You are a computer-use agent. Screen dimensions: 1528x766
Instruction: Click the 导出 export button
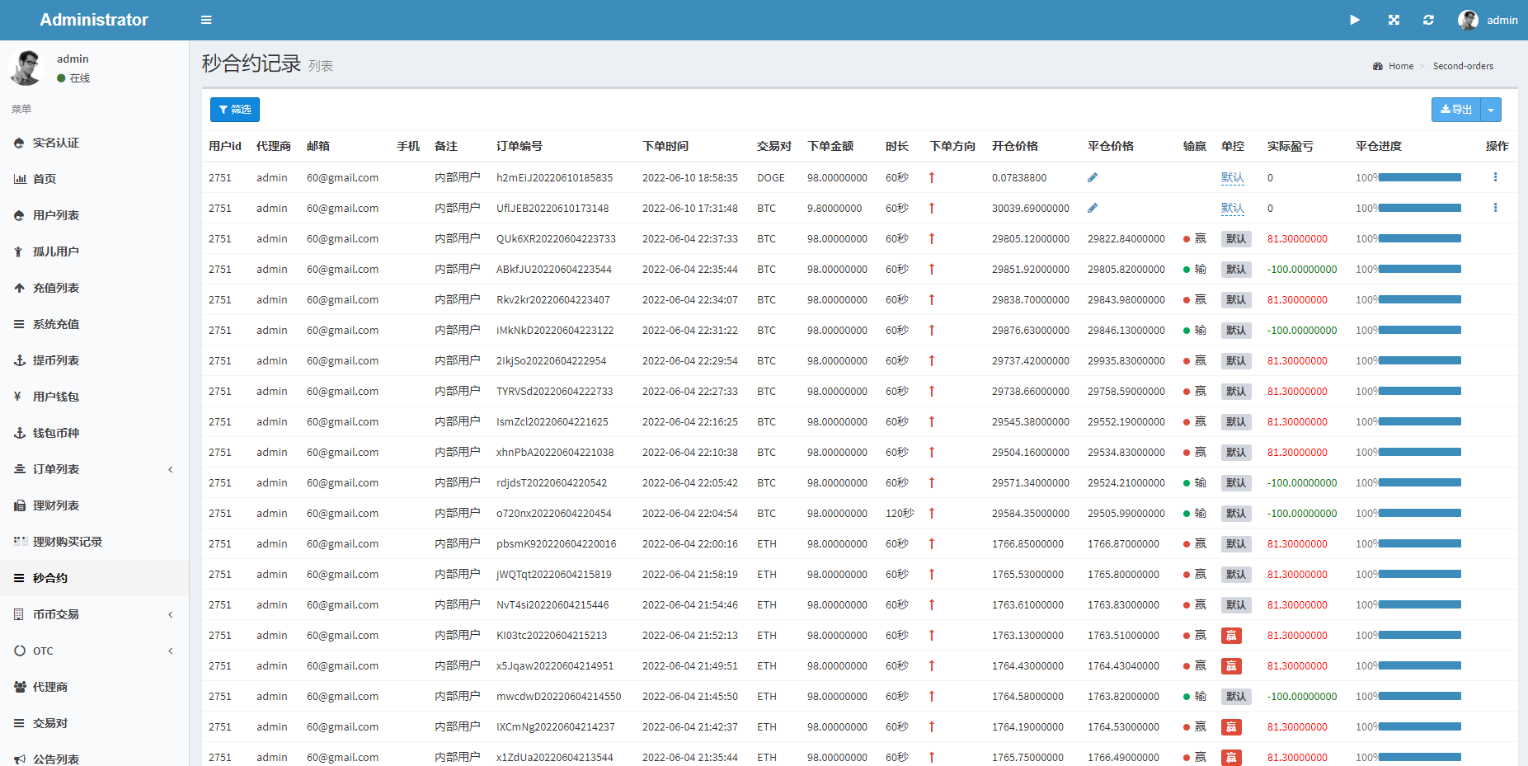coord(1456,110)
